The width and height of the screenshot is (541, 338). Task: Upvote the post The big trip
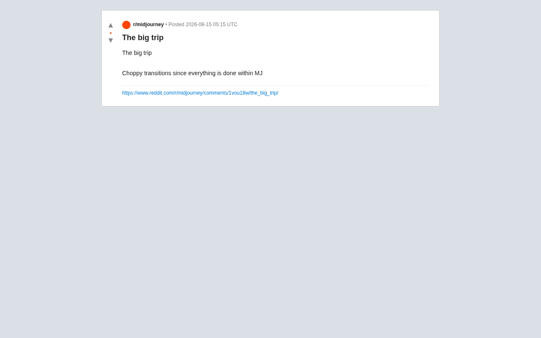(111, 25)
